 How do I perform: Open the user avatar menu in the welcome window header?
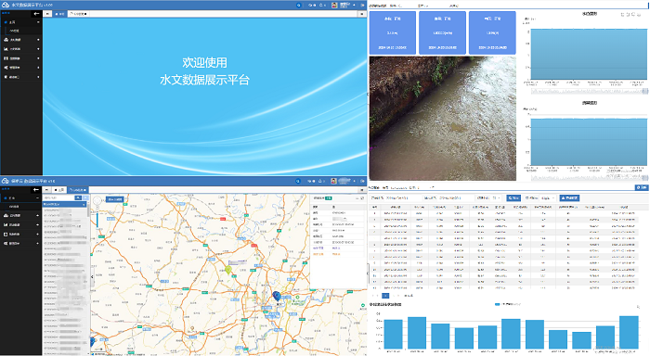click(334, 5)
